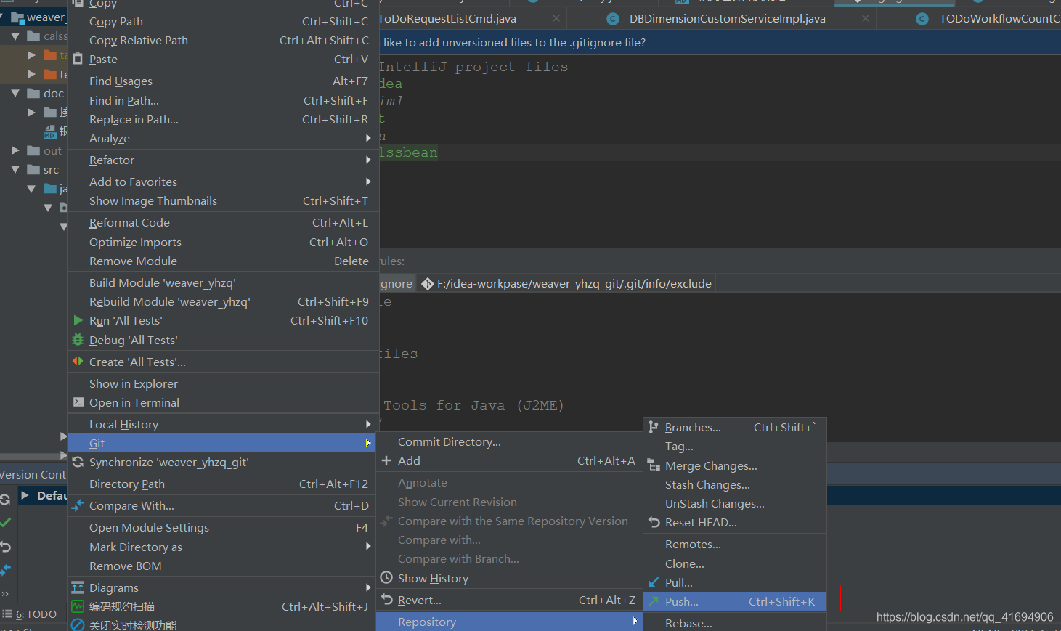Select Stash Changes in Repository submenu
This screenshot has height=631, width=1061.
tap(735, 484)
